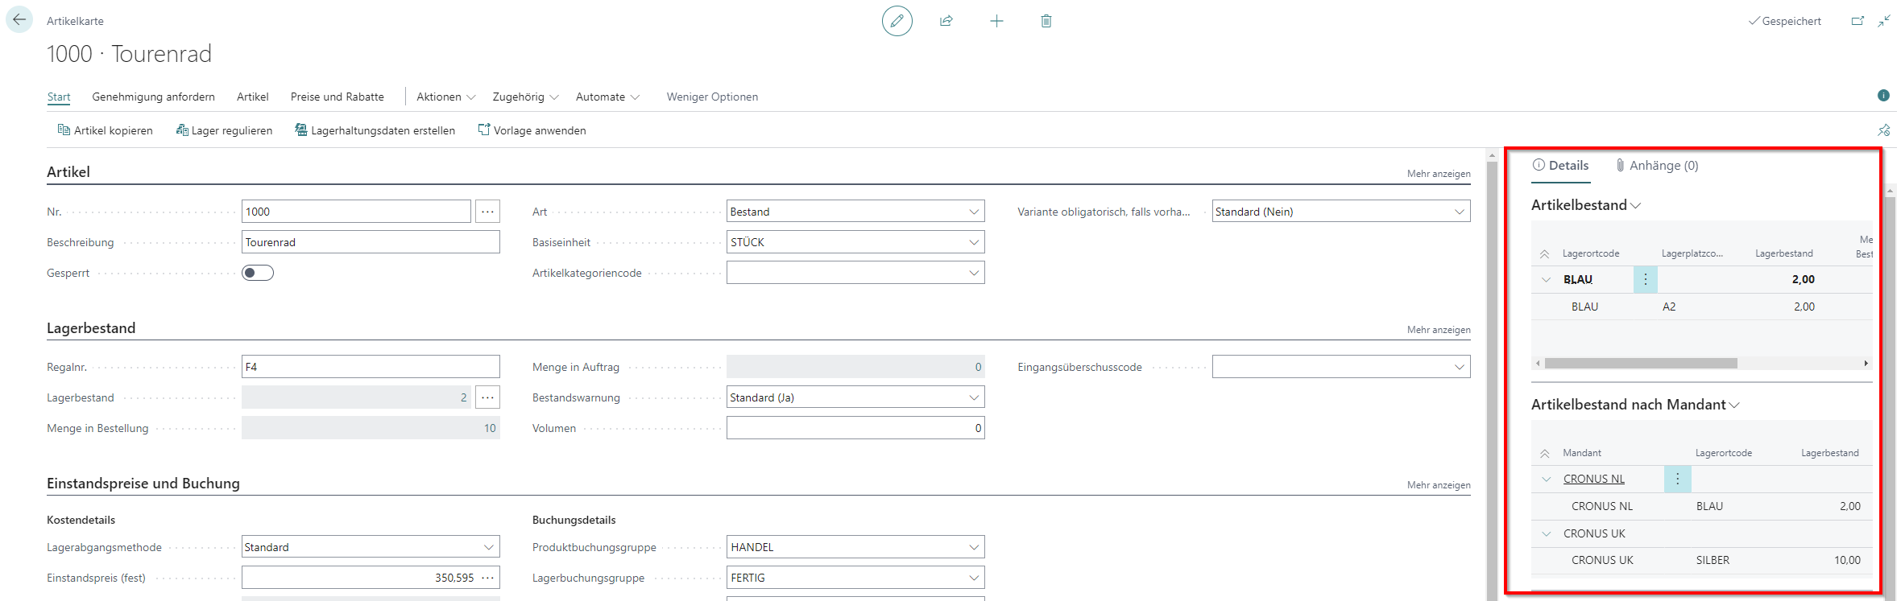Image resolution: width=1901 pixels, height=601 pixels.
Task: Open the Basiseinheit dropdown
Action: 974,242
